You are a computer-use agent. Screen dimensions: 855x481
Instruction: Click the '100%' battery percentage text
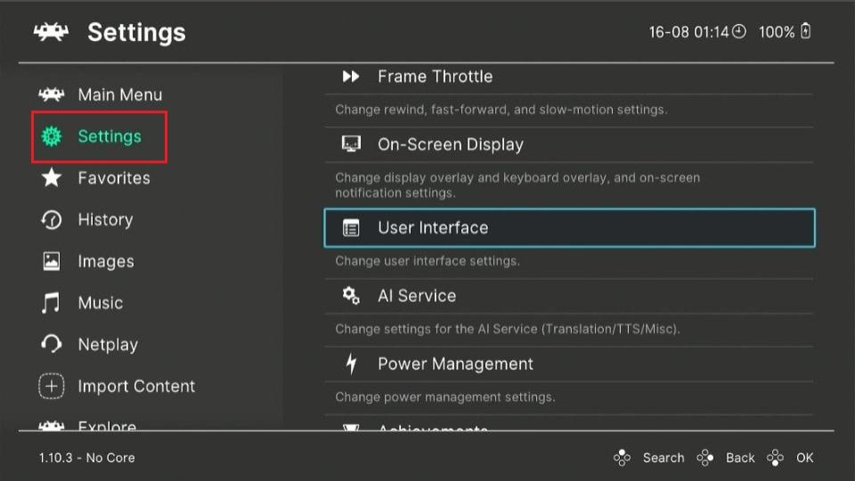coord(777,32)
